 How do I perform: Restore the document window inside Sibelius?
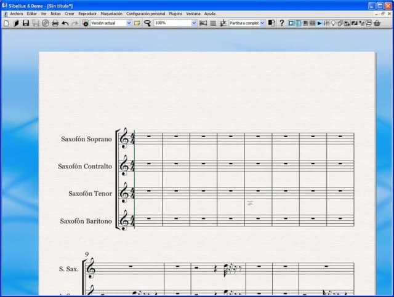coord(383,14)
